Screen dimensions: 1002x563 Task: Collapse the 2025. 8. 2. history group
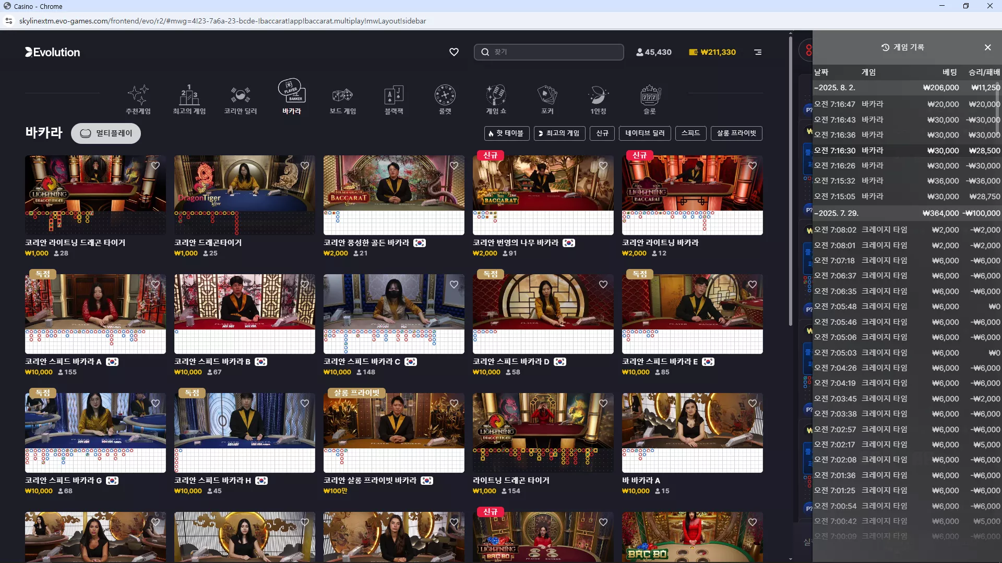tap(907, 88)
